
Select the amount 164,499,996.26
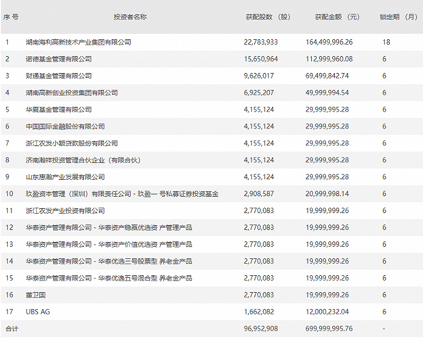coord(329,42)
